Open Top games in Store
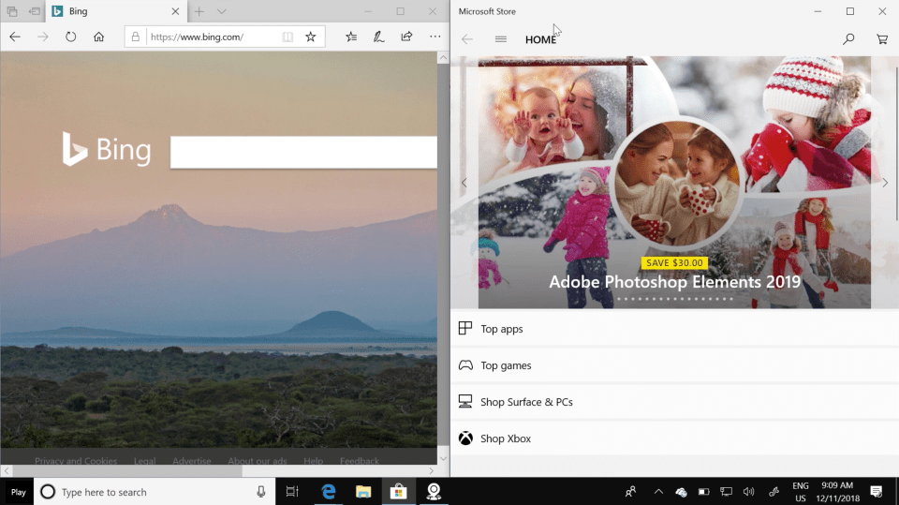This screenshot has height=505, width=899. [674, 365]
